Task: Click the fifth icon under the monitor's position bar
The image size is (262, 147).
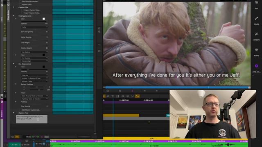Action: 157,91
